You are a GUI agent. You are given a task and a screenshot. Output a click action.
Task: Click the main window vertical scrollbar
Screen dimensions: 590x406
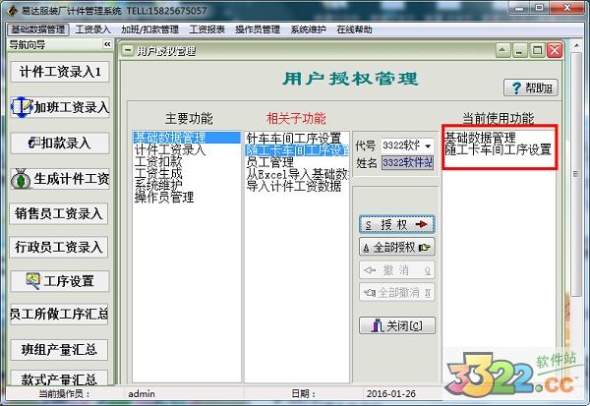point(575,173)
